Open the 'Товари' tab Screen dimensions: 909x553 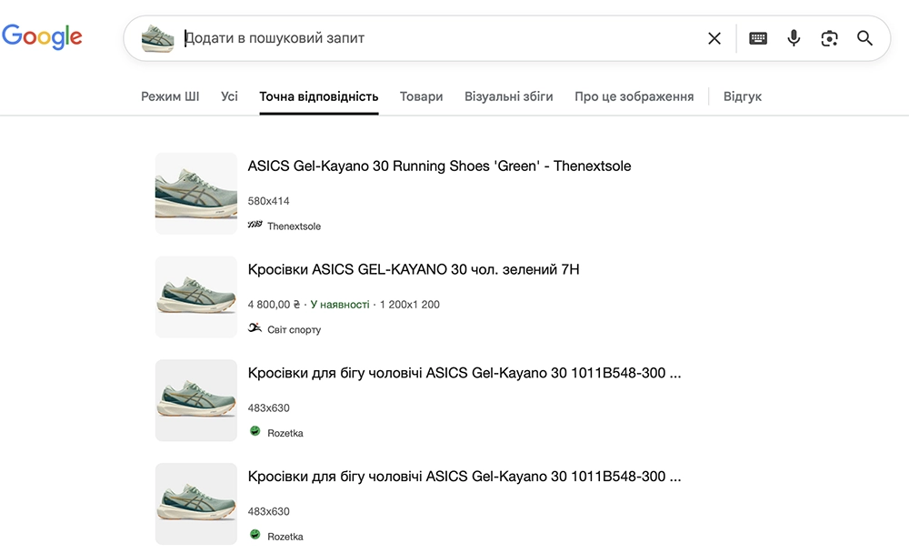click(x=421, y=96)
